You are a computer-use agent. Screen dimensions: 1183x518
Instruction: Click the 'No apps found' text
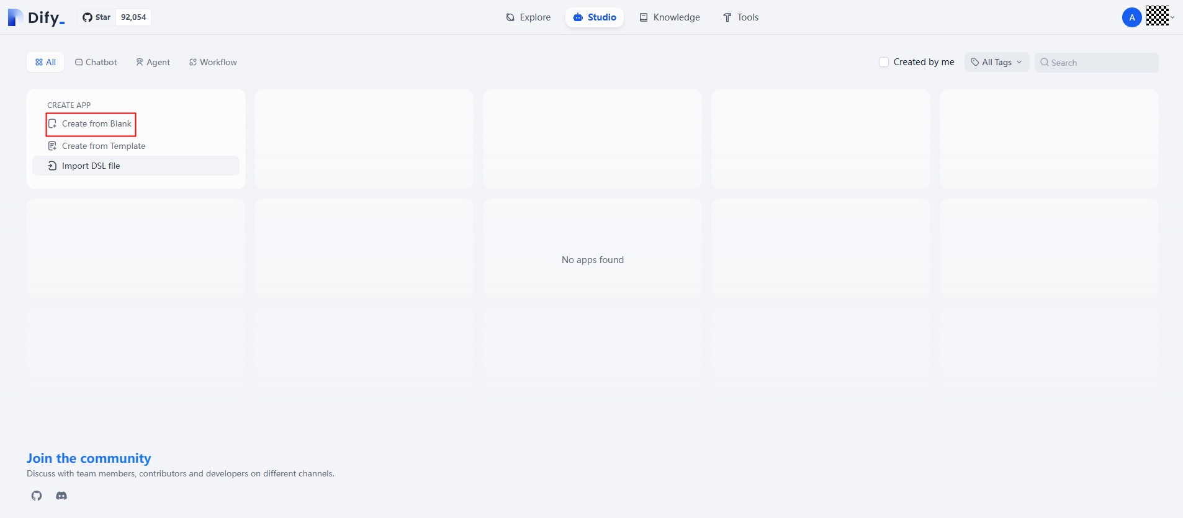[x=593, y=260]
